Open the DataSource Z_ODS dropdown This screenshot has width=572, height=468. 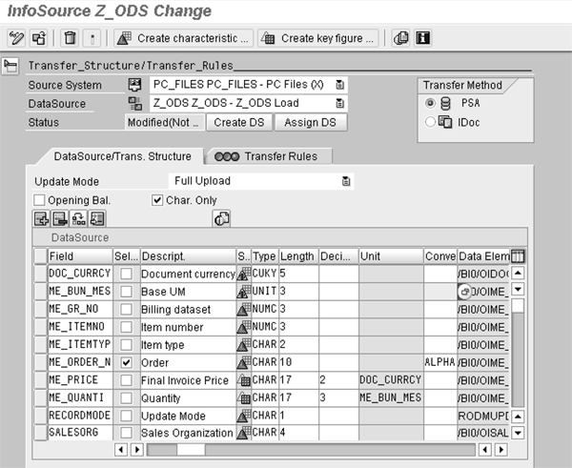(340, 103)
